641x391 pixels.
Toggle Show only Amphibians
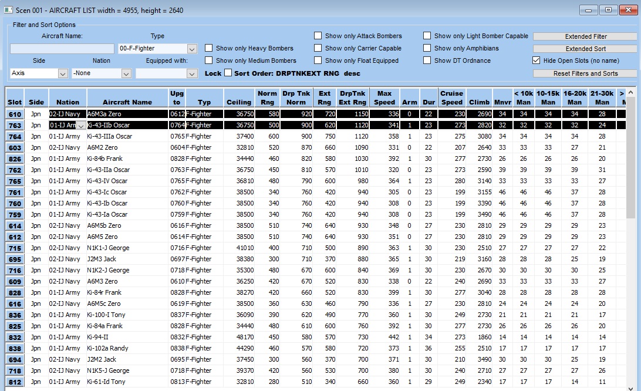427,48
